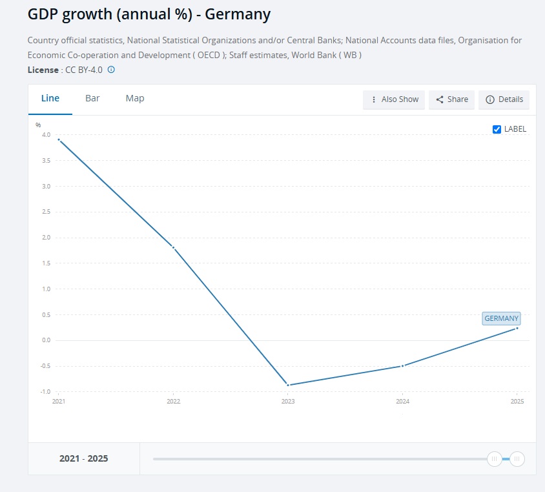This screenshot has width=545, height=492.
Task: Click the 2021 - 2025 range text
Action: click(84, 458)
